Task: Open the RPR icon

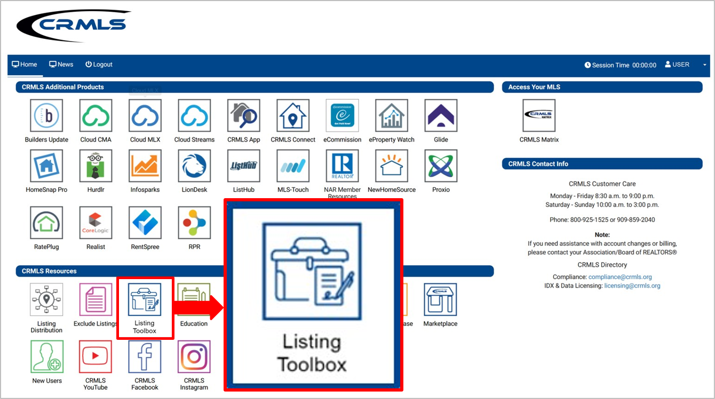Action: click(194, 223)
